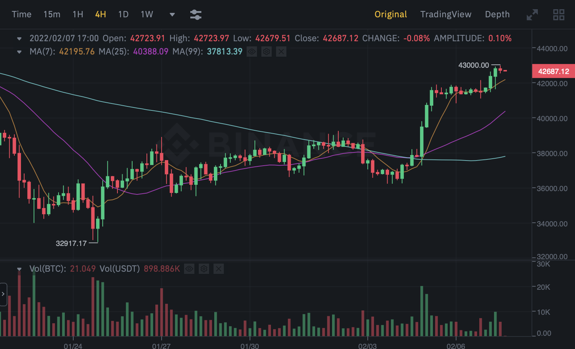575x349 pixels.
Task: Remove the Volume indicator with its X icon
Action: pos(219,269)
